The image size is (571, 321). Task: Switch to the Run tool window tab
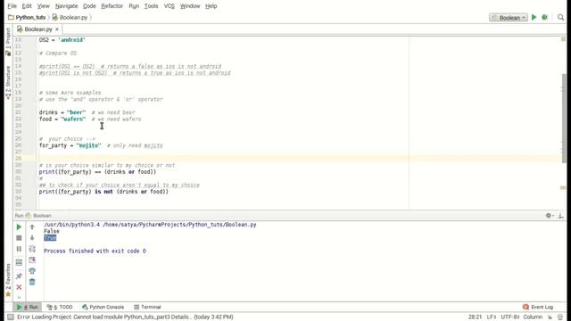point(28,307)
